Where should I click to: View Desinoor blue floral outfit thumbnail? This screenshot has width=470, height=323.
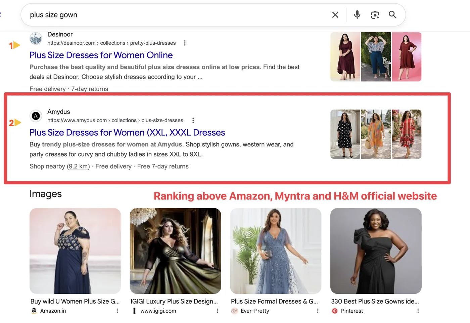pyautogui.click(x=376, y=57)
